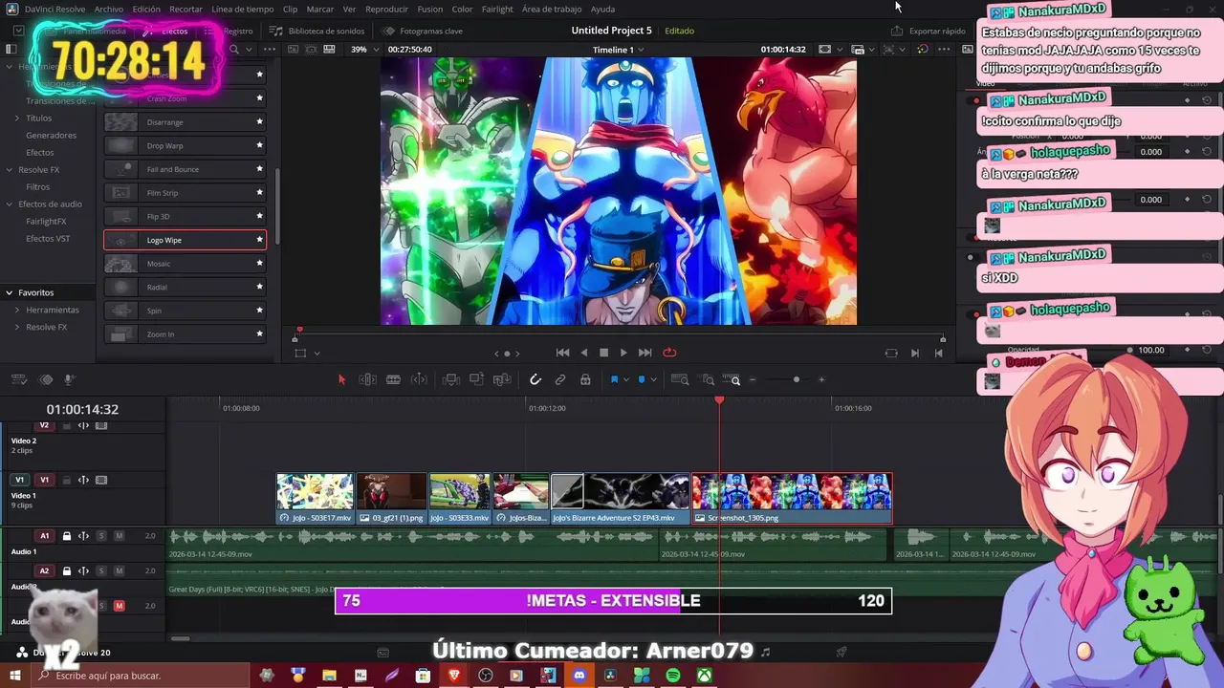Open Biblioteca de sonidos panel
The width and height of the screenshot is (1224, 688).
[317, 31]
